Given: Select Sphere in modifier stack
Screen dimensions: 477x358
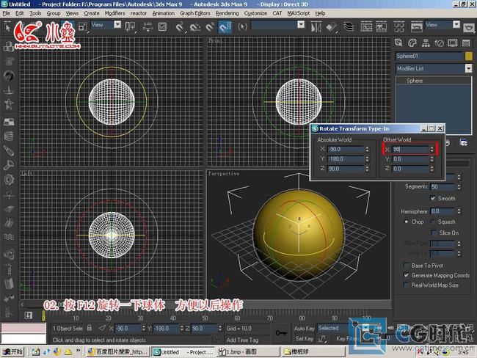Looking at the screenshot, I should click(415, 81).
